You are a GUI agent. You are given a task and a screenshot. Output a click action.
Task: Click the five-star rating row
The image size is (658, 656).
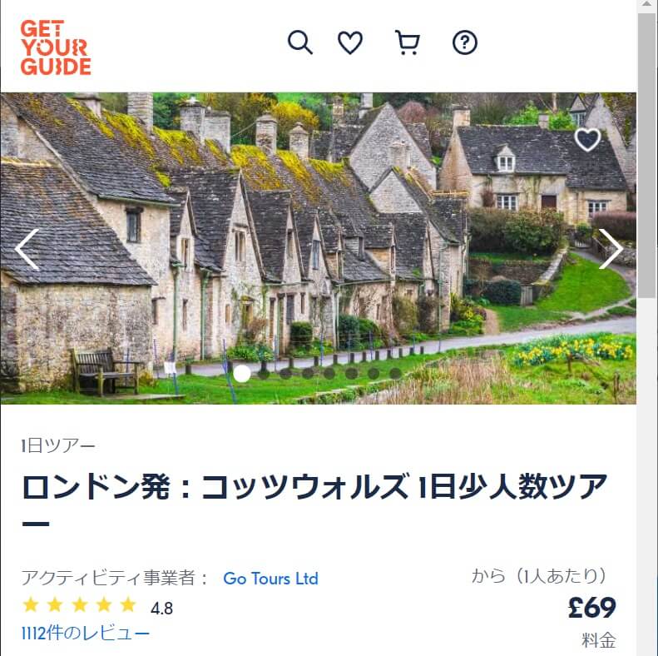[79, 605]
